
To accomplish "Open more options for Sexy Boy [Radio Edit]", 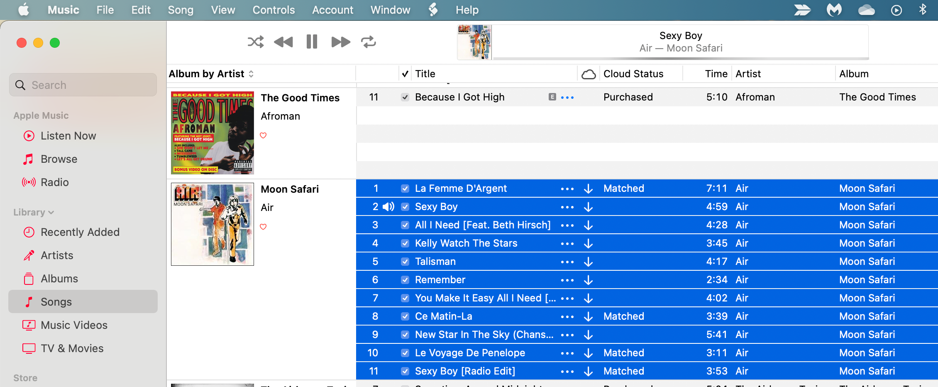I will tap(567, 371).
